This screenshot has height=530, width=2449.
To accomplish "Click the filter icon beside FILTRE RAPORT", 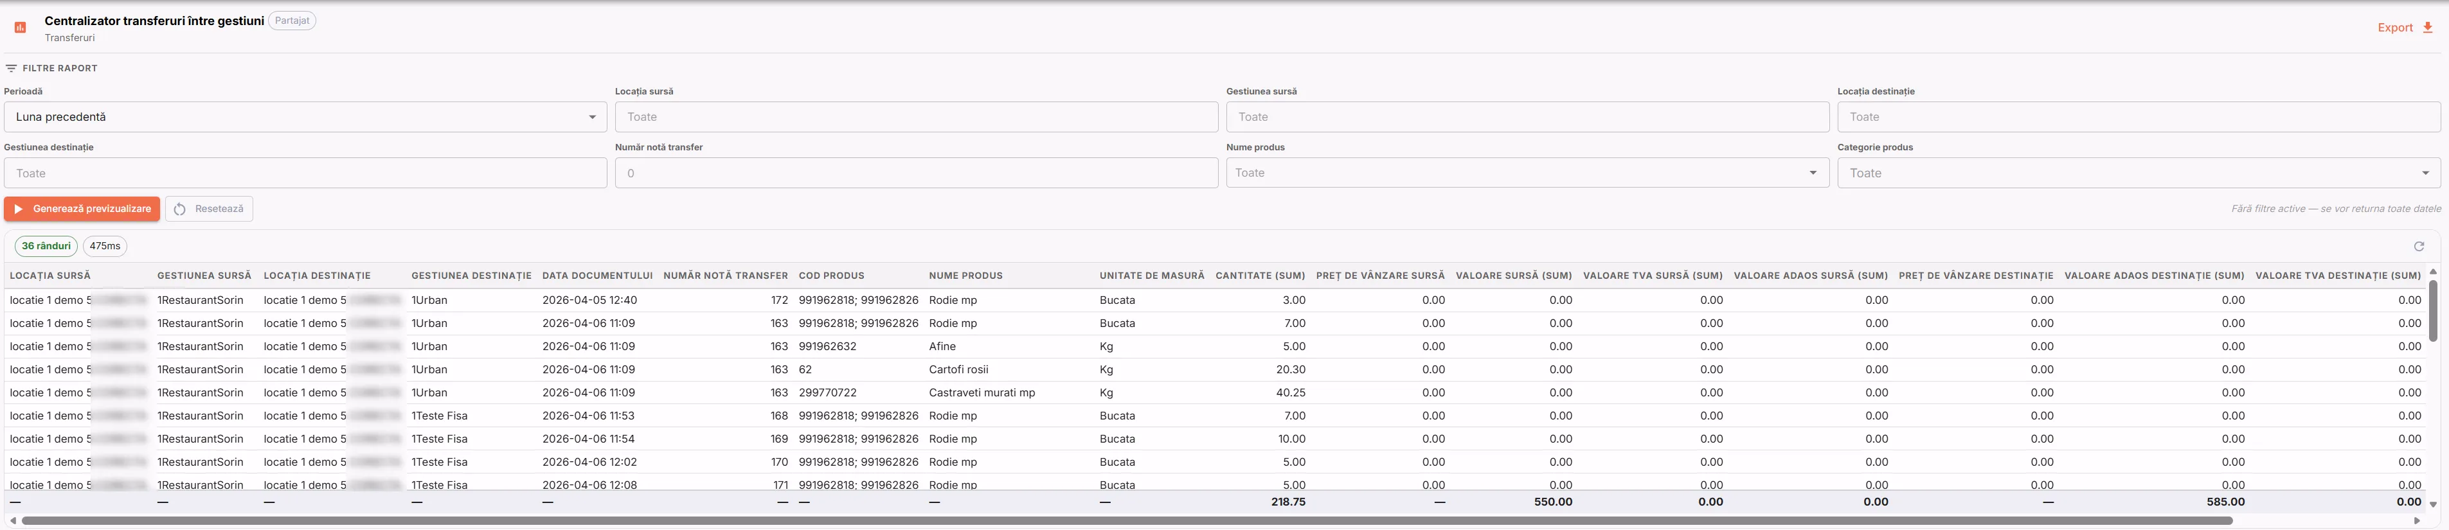I will pos(12,68).
